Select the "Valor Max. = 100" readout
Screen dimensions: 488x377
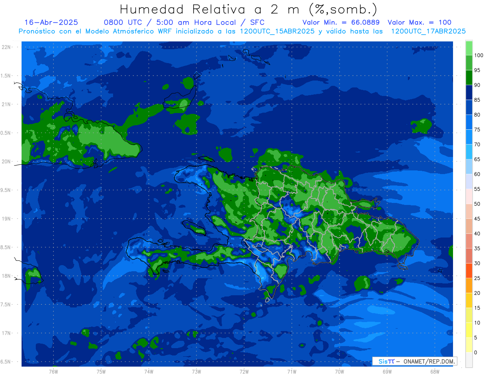pyautogui.click(x=419, y=22)
